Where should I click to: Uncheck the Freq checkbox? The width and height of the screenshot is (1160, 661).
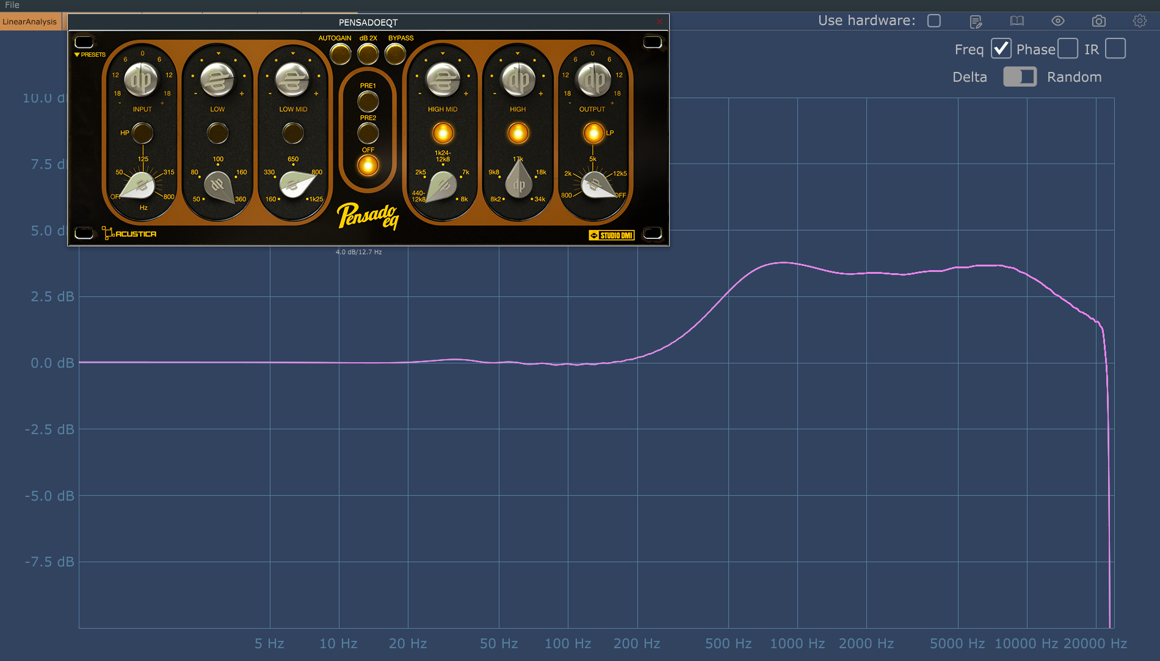point(1001,49)
